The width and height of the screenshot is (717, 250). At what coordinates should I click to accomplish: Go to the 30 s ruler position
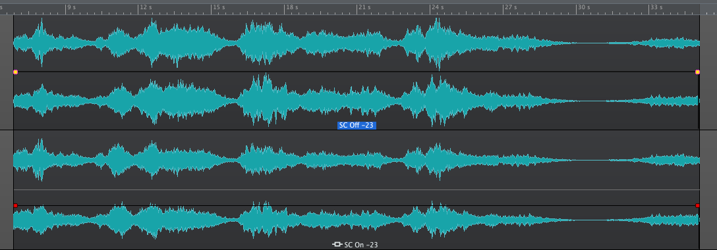[583, 7]
